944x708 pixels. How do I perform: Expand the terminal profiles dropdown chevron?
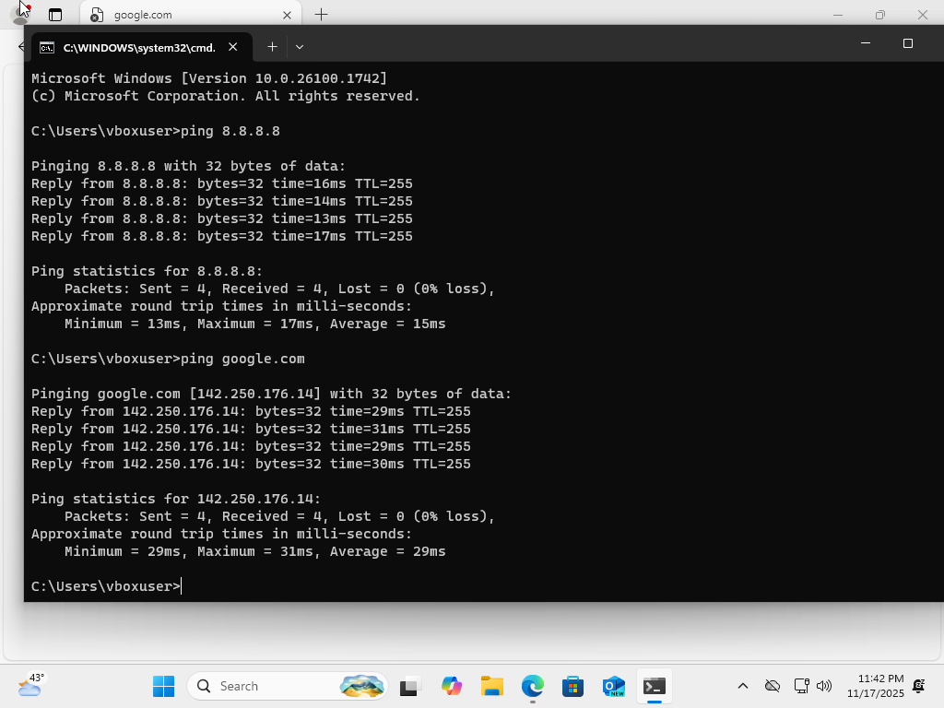click(299, 46)
